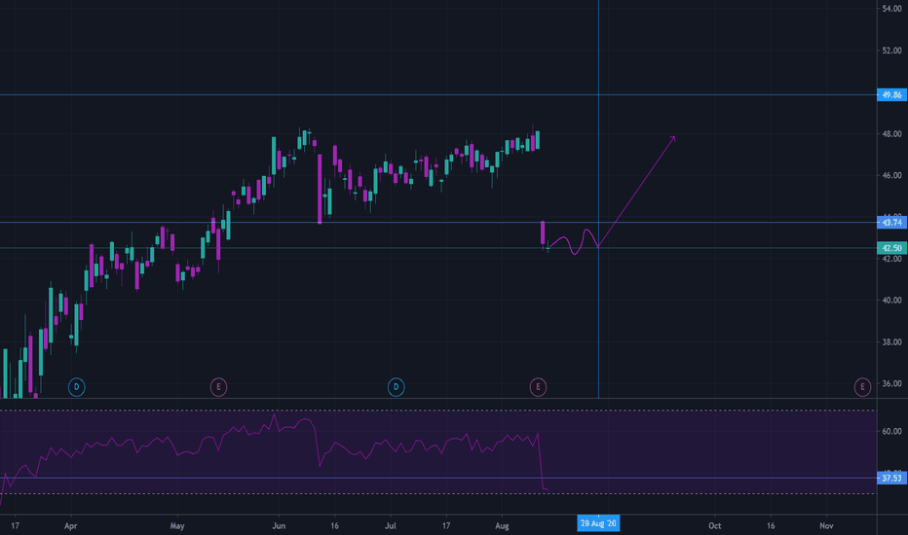Click the 52.00 price axis value
Image resolution: width=908 pixels, height=535 pixels.
[891, 51]
